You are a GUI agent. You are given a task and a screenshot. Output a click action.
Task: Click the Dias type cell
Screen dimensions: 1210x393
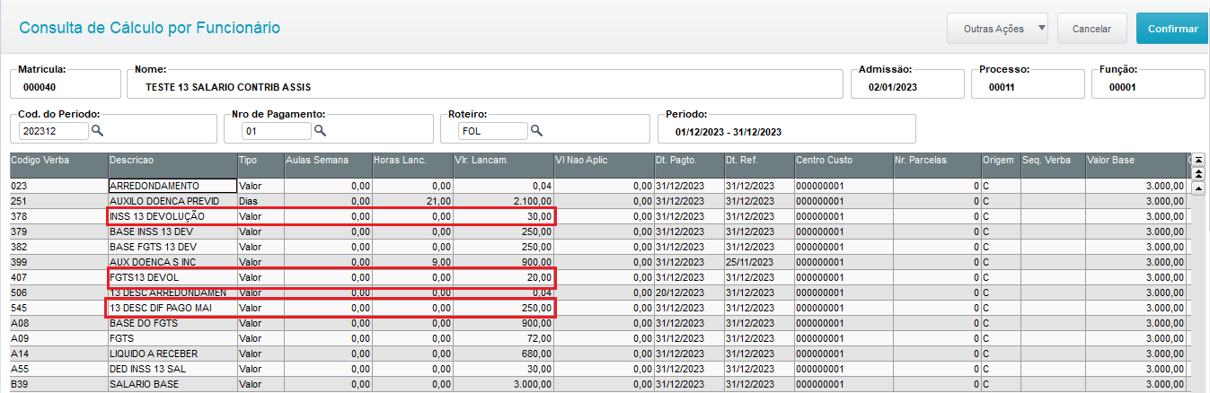click(260, 201)
